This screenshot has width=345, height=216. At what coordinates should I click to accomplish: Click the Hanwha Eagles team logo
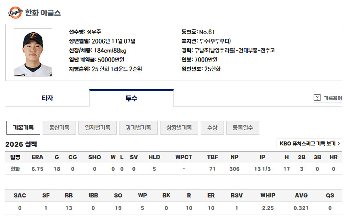pyautogui.click(x=15, y=12)
